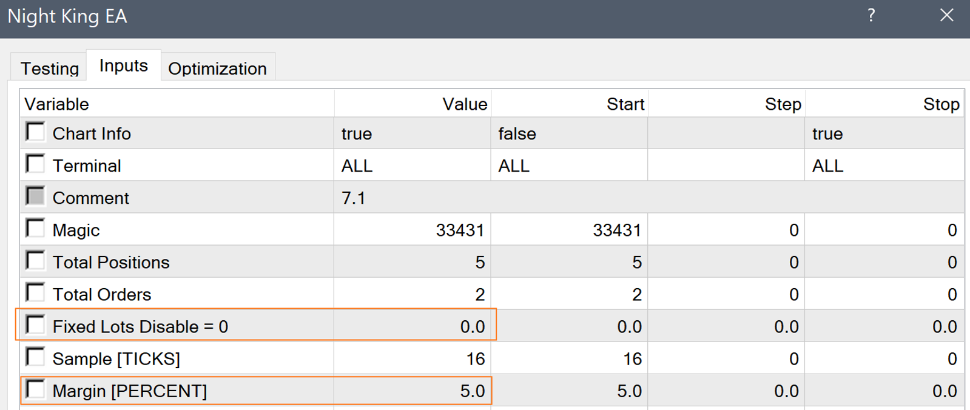Click the Chart Info Start 'false' cell
Viewport: 970px width, 410px height.
pyautogui.click(x=569, y=133)
